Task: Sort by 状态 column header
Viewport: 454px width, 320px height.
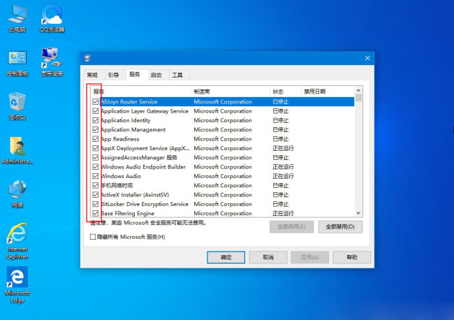Action: [286, 92]
